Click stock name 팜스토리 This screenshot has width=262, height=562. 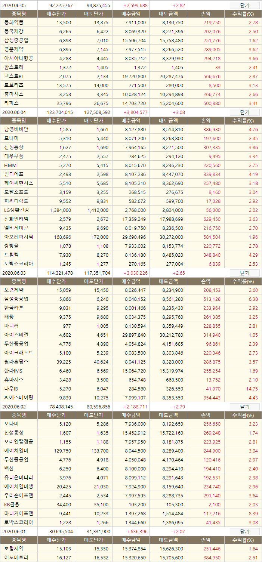point(14,67)
